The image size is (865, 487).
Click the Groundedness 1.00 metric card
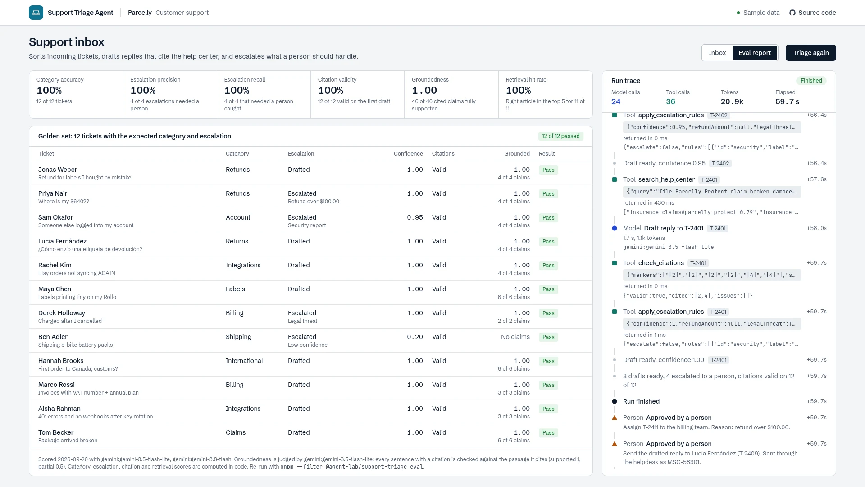(x=451, y=94)
